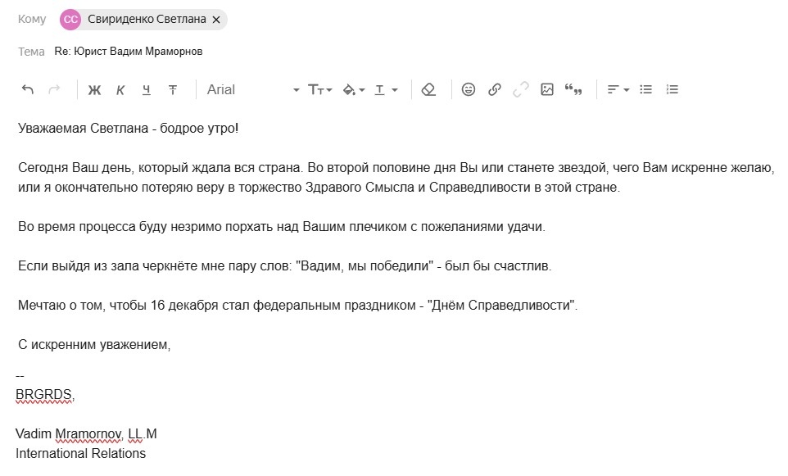Screen dimensions: 788x476
Task: Click the line starting Во время процесса
Action: click(282, 227)
